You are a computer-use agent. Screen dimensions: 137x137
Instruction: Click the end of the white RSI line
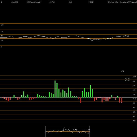coord(121,37)
